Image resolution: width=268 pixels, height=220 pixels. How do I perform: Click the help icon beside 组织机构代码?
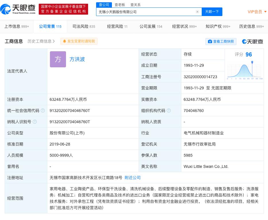coord(169,111)
